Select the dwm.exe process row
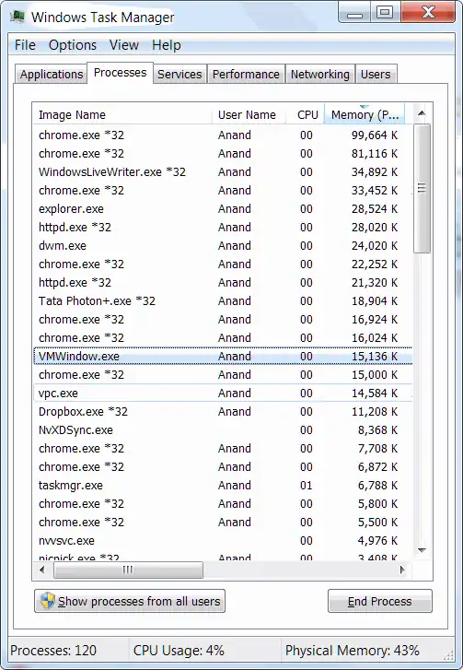 point(223,246)
